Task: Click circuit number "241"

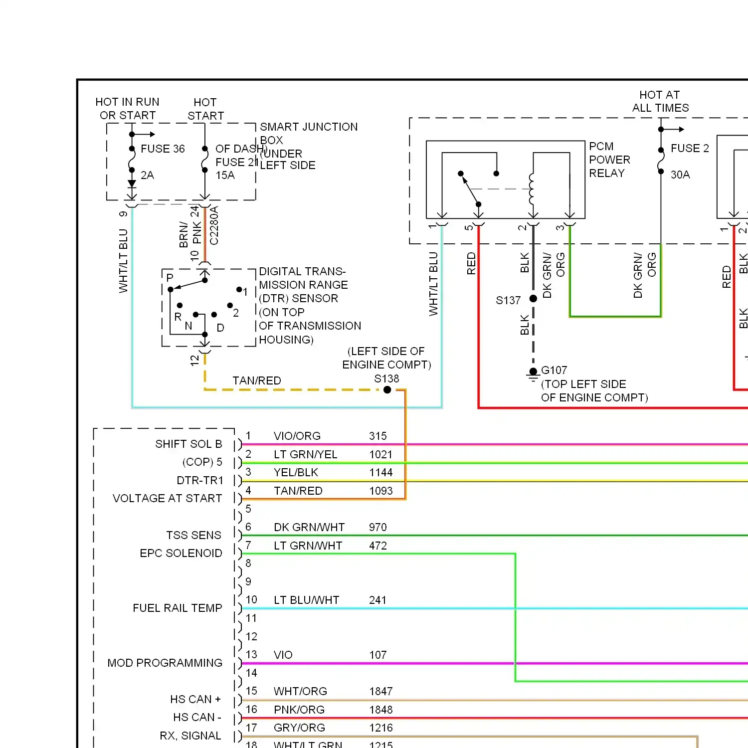Action: [378, 600]
